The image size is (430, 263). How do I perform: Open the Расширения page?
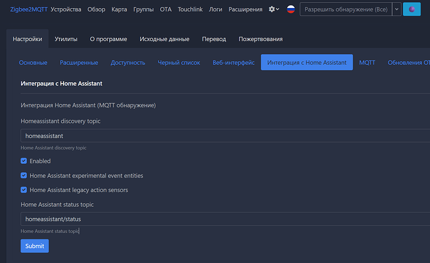coord(246,9)
